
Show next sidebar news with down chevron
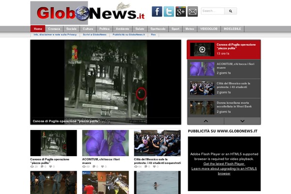(242, 121)
